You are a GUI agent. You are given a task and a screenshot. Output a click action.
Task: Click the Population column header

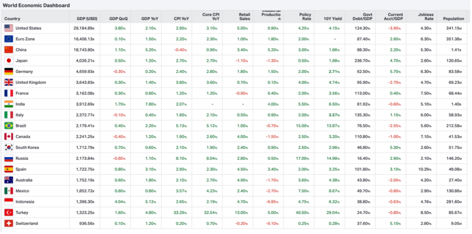point(453,18)
